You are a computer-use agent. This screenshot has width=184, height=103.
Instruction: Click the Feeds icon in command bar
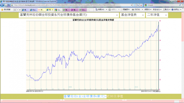pos(110,9)
